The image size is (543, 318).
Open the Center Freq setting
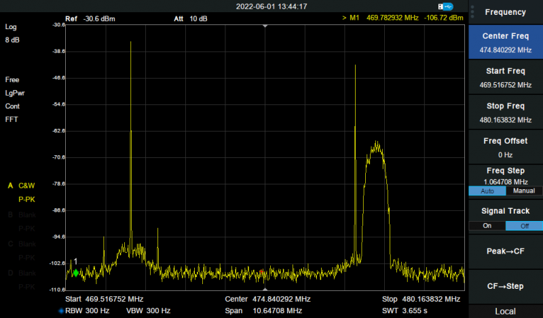pos(505,42)
